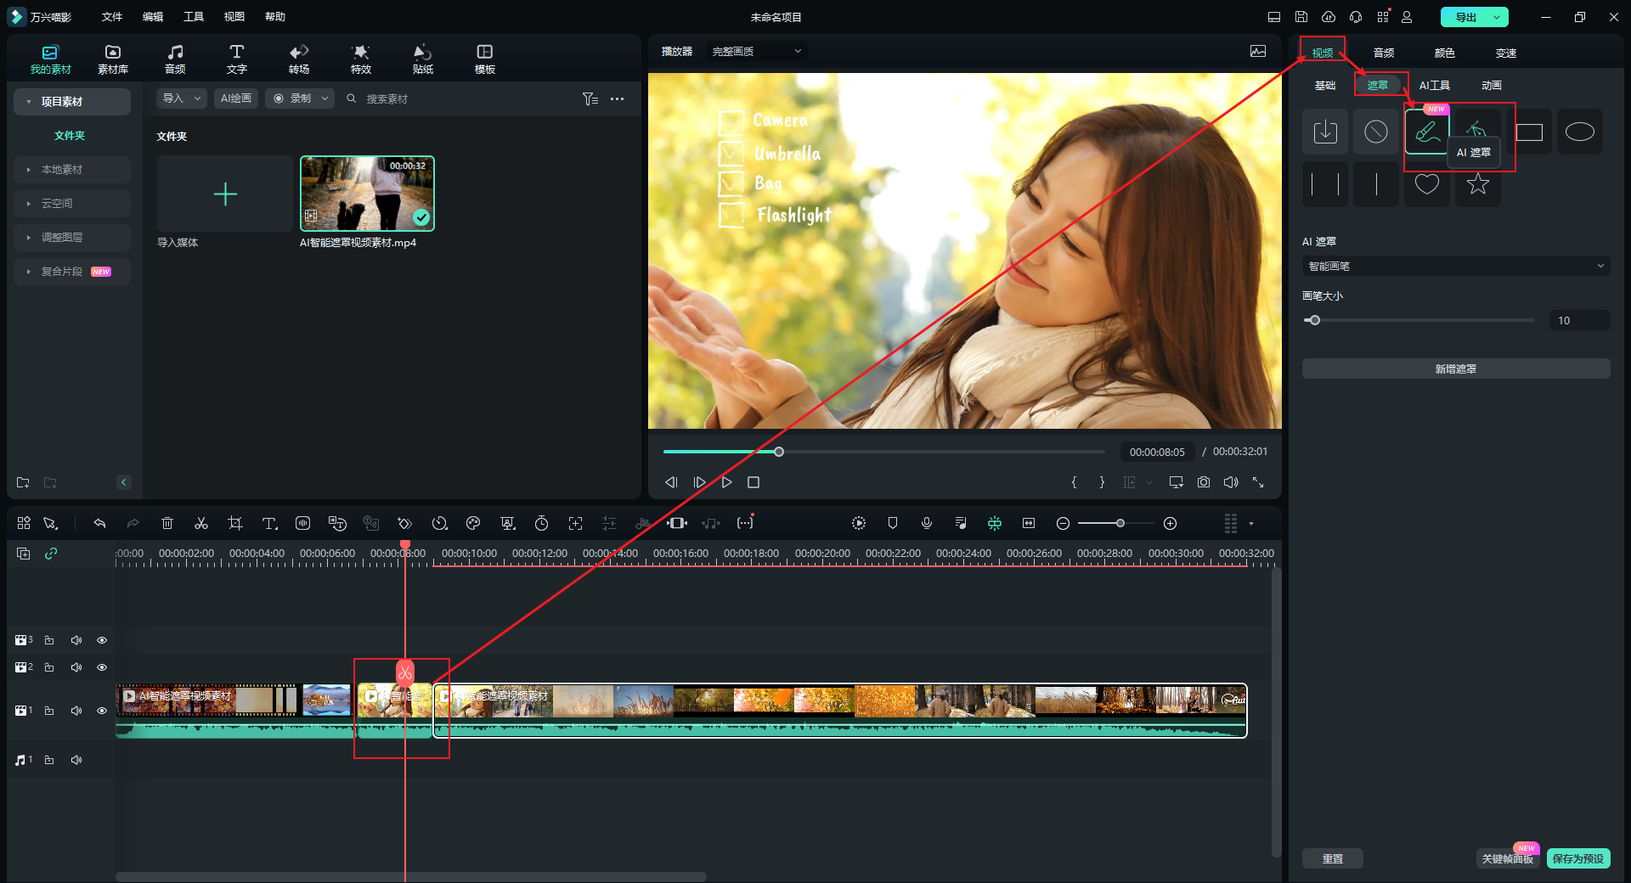
Task: Mute the audio track 1 speaker
Action: coord(76,760)
